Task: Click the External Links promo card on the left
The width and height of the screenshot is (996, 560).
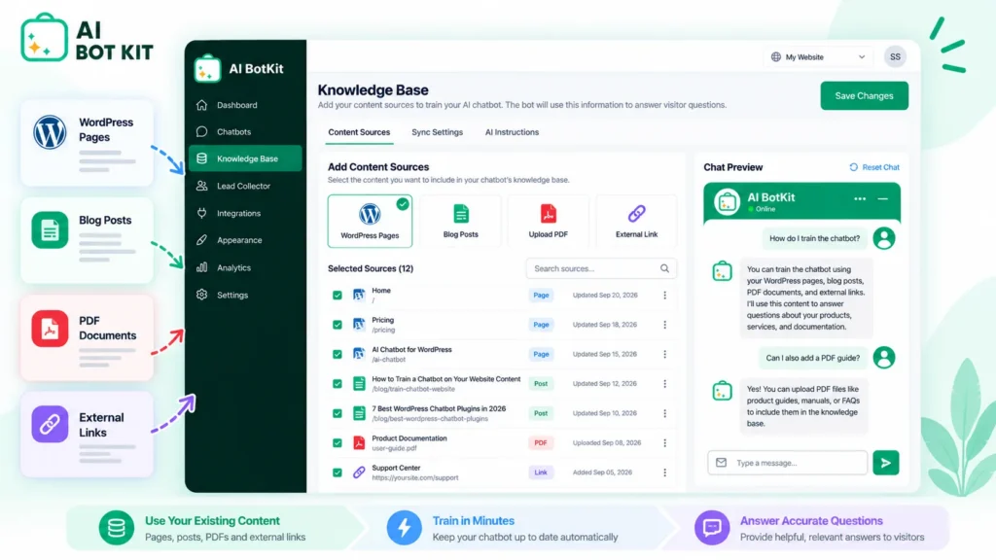Action: pos(87,435)
